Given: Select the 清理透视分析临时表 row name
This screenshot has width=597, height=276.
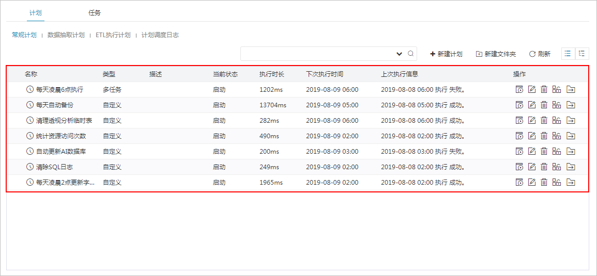Looking at the screenshot, I should [x=64, y=121].
